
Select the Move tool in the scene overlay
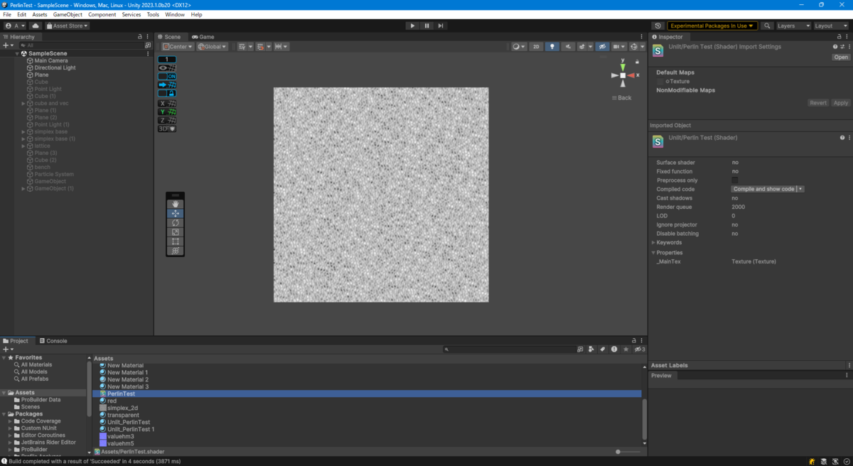point(175,213)
